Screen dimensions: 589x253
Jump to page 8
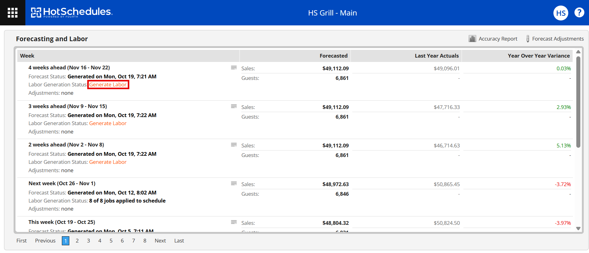pyautogui.click(x=145, y=241)
